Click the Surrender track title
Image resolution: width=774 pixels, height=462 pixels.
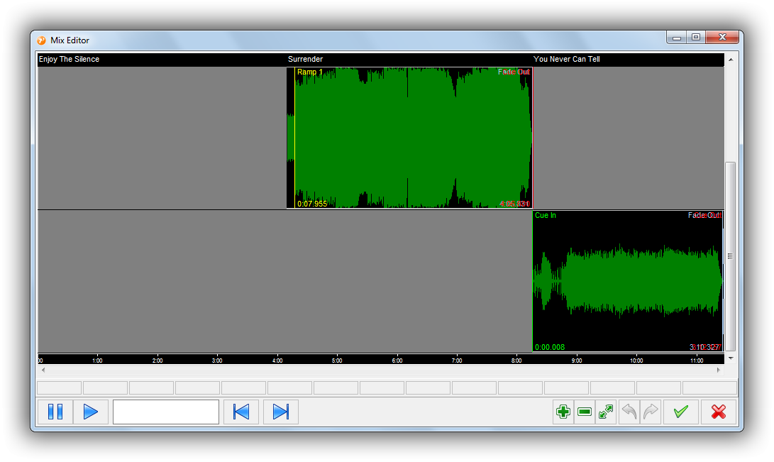306,59
